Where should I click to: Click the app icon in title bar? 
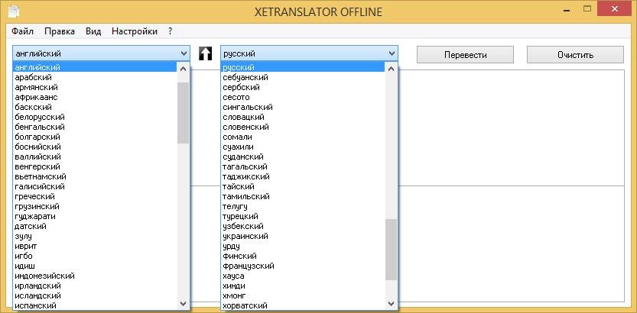coord(14,11)
